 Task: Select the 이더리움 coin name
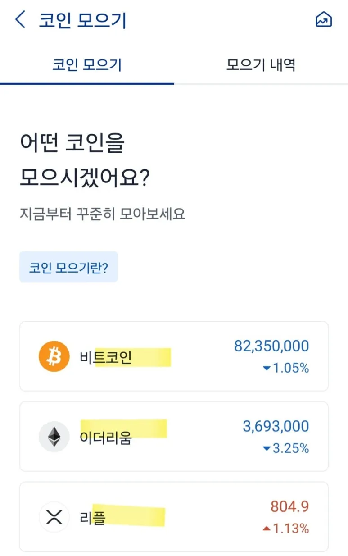pos(105,438)
